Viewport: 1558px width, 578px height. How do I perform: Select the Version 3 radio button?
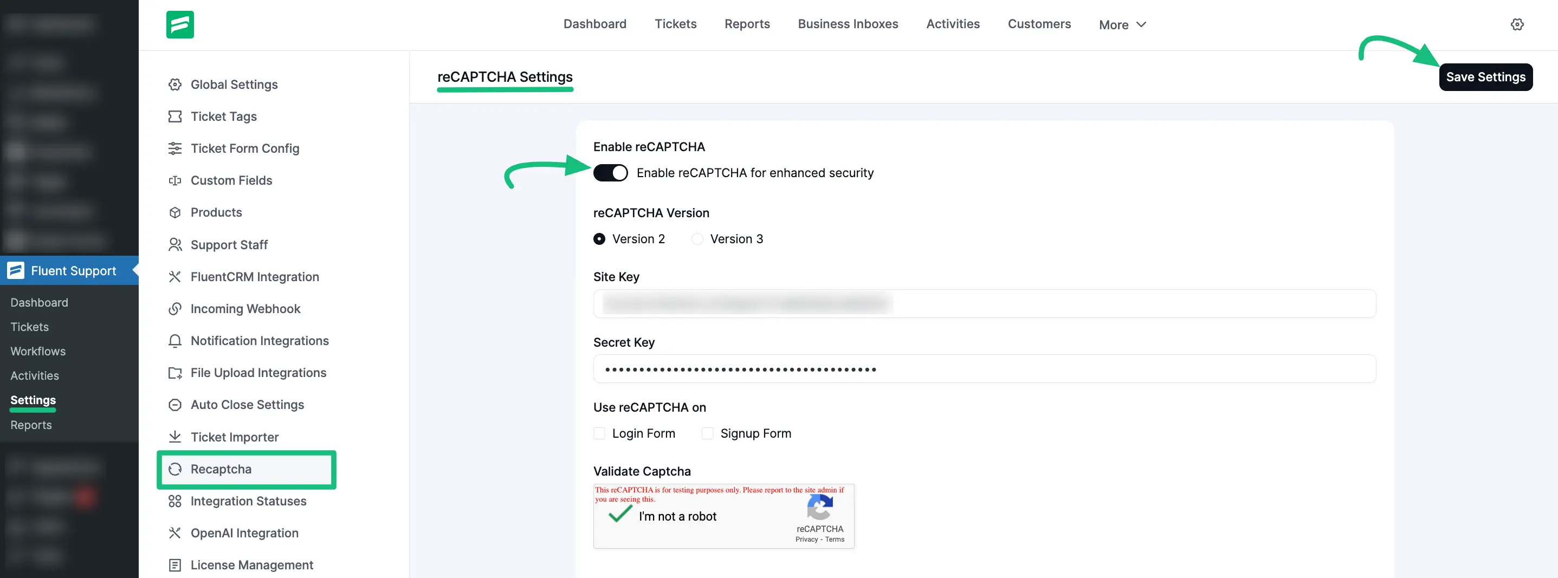(697, 239)
